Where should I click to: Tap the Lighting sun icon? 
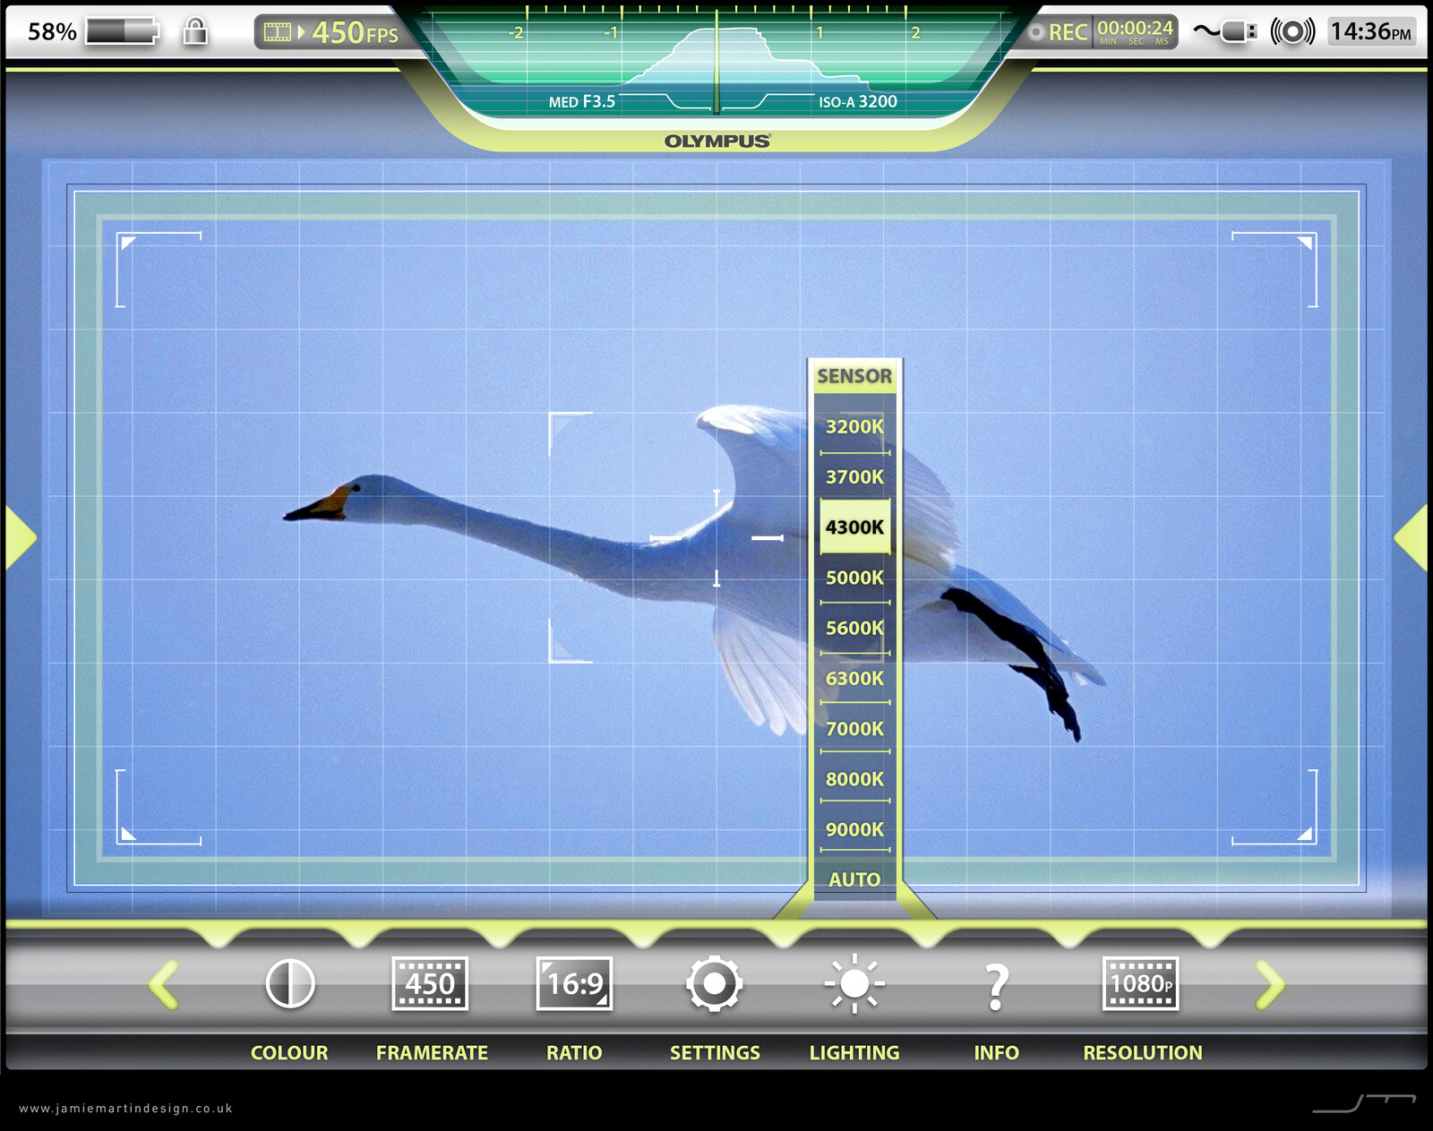click(x=854, y=983)
